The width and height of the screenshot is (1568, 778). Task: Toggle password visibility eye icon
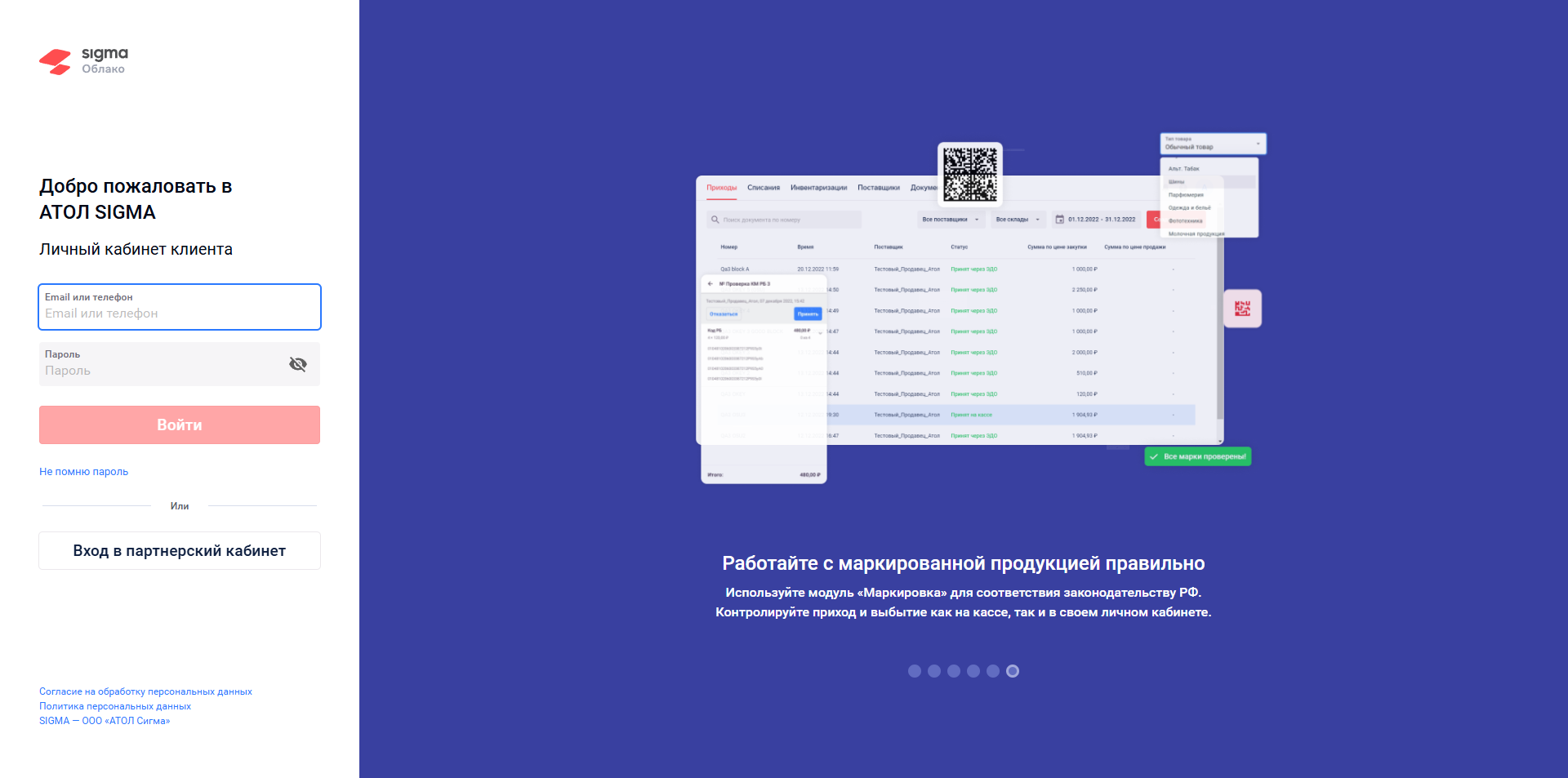click(x=298, y=364)
